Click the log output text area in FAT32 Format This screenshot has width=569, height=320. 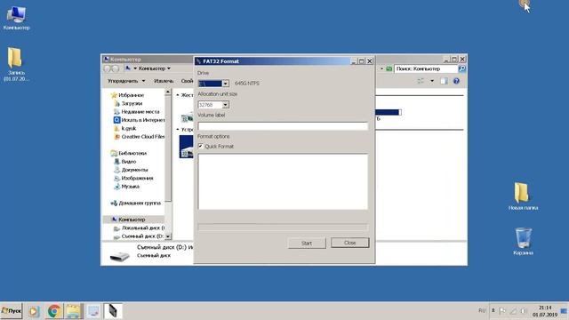point(283,181)
